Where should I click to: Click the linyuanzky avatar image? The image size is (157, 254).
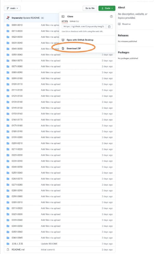(x=8, y=18)
